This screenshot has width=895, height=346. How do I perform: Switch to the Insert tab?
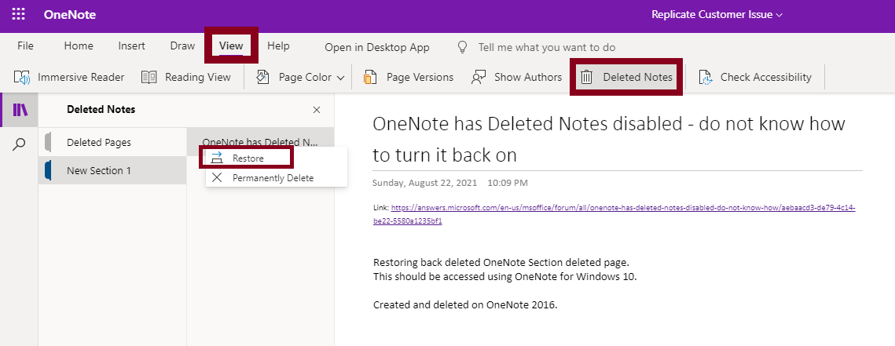coord(132,46)
